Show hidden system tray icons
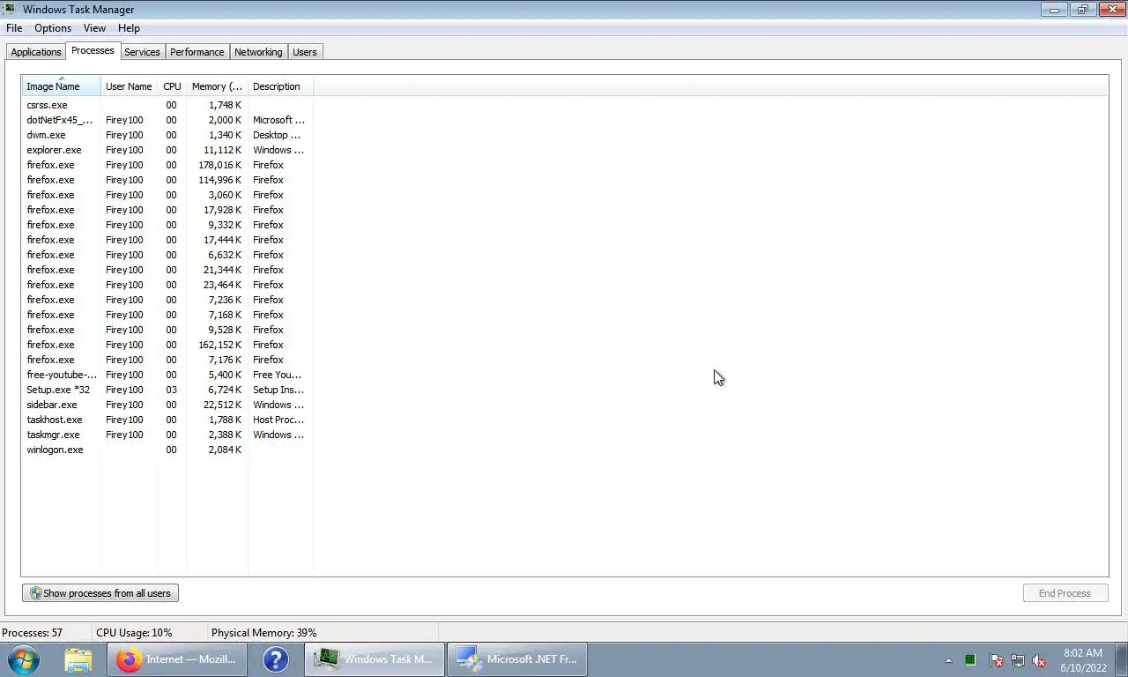 (x=948, y=660)
